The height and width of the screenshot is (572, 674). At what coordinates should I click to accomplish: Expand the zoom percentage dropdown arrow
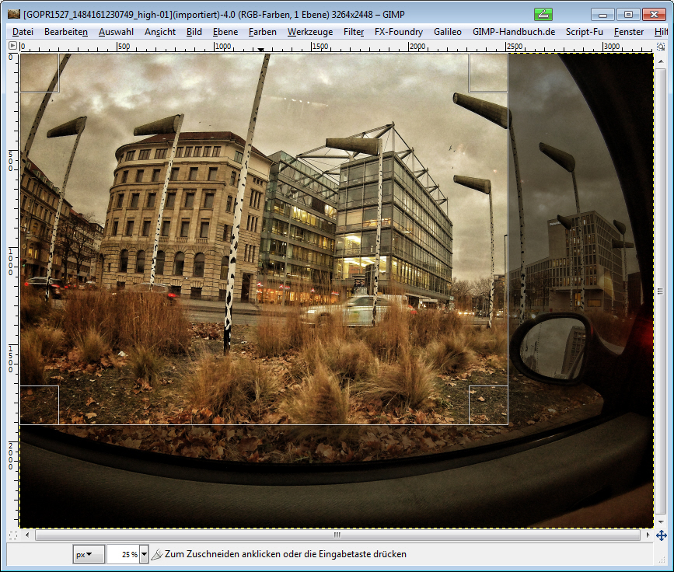coord(145,554)
